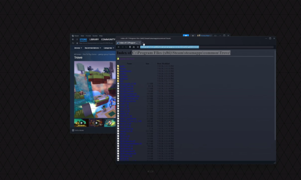Follow the All Games breadcrumb link

pyautogui.click(x=78, y=55)
